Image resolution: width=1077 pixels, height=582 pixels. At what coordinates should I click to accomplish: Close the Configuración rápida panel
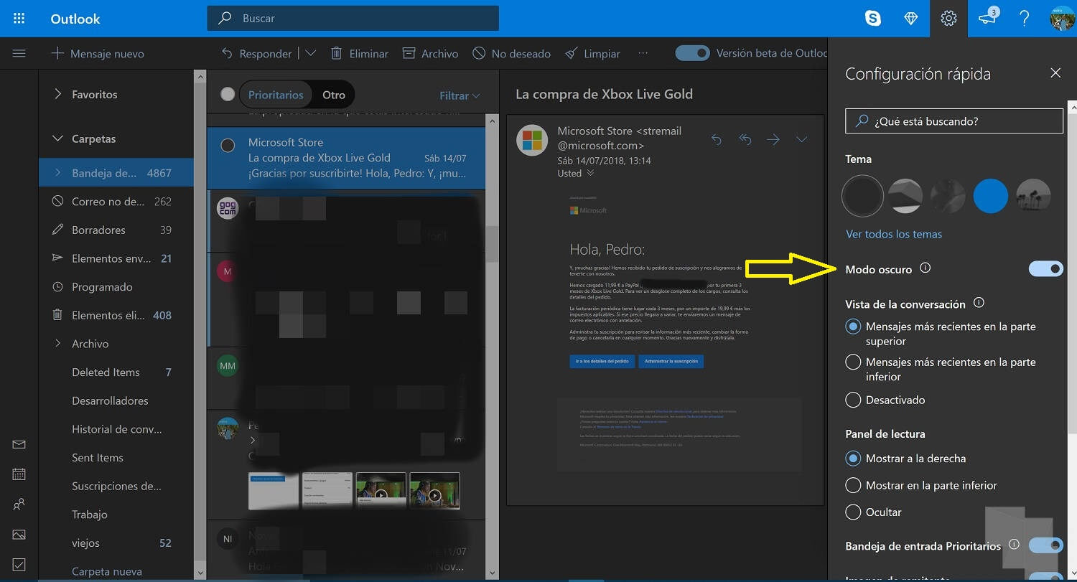[x=1055, y=73]
